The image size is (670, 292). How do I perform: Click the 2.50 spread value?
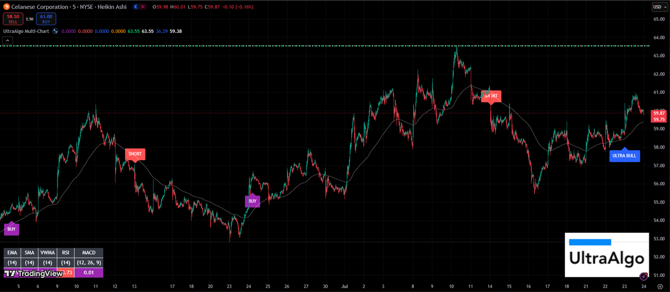(x=29, y=19)
